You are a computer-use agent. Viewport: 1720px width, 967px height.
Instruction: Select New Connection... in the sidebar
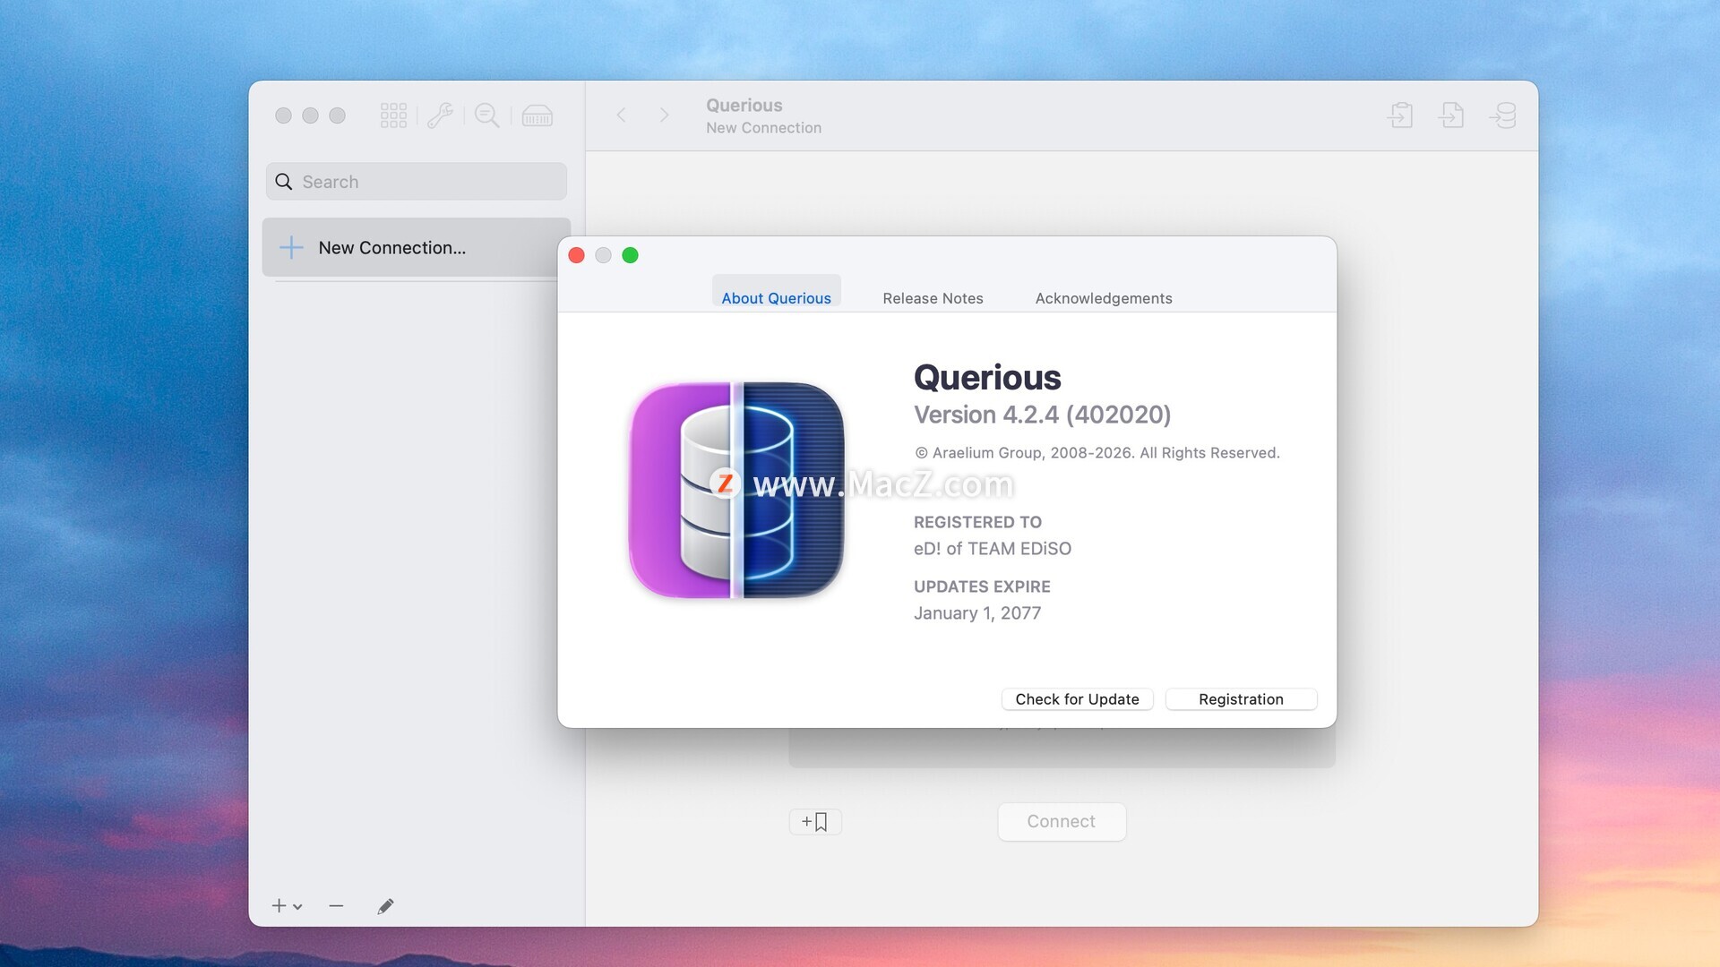tap(391, 248)
